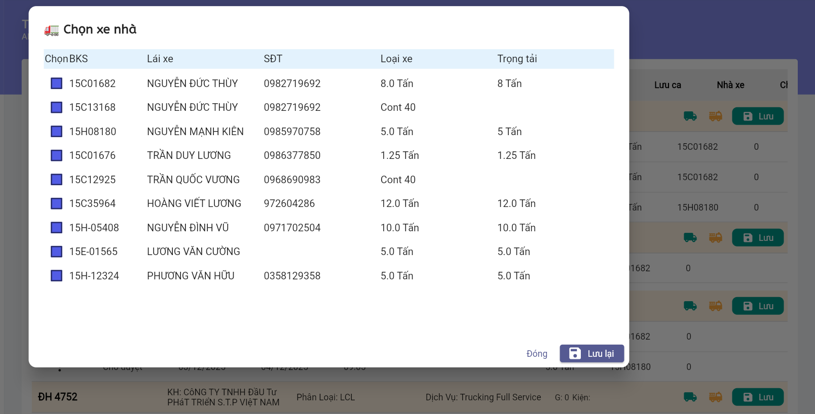Click the save icon on Lưu lại button
The image size is (815, 414).
pos(575,353)
